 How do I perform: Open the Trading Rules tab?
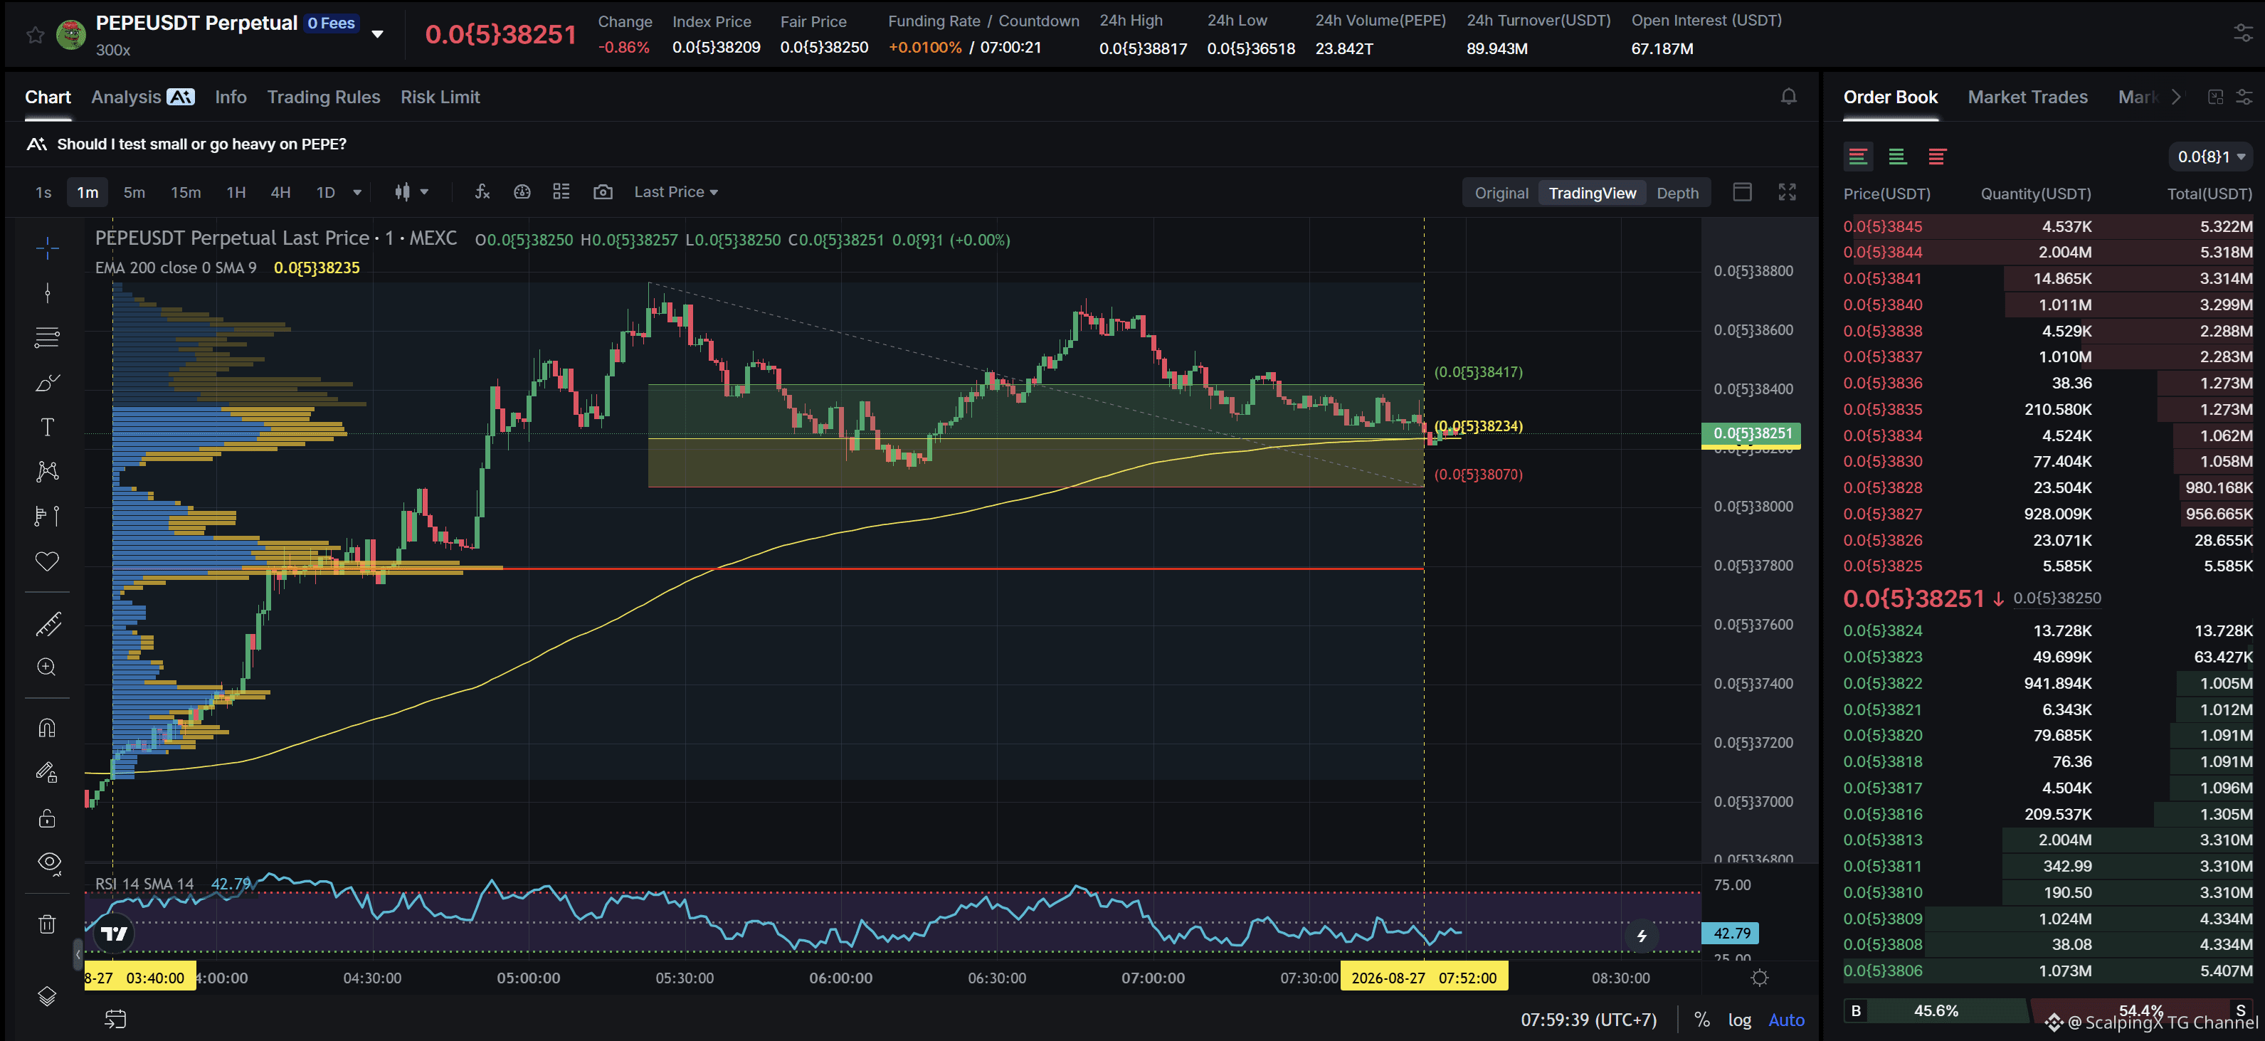(x=324, y=97)
